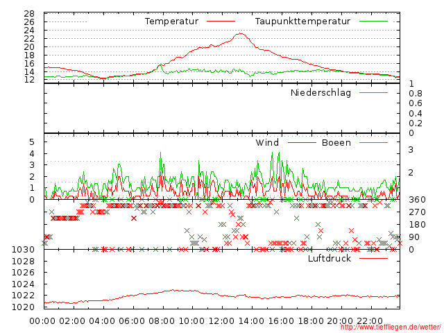Click the 270 wind direction axis value
Image resolution: width=444 pixels, height=333 pixels.
pos(417,212)
